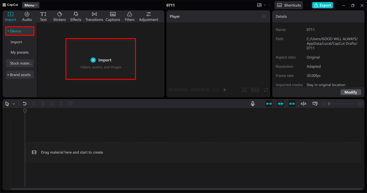This screenshot has width=367, height=193.
Task: Switch to the Transitions tab
Action: [x=94, y=17]
